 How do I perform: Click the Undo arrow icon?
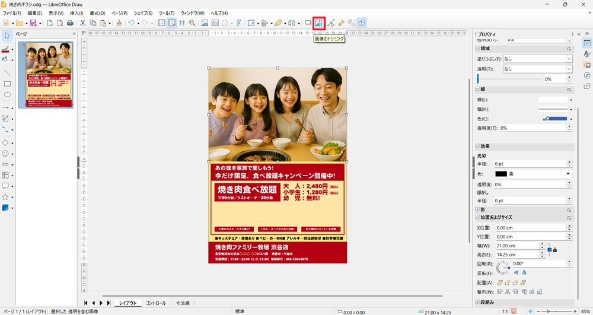point(131,23)
